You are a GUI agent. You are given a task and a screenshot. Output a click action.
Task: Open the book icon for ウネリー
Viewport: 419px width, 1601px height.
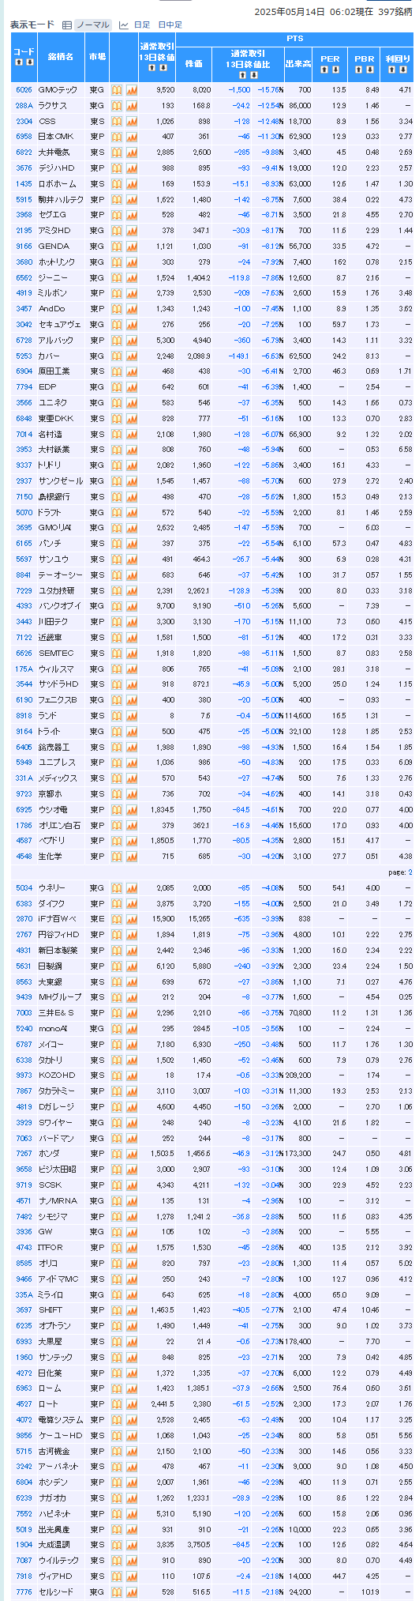click(x=117, y=887)
